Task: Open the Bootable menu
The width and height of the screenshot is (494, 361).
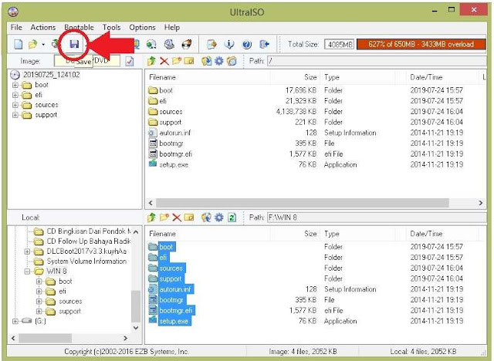Action: coord(79,27)
